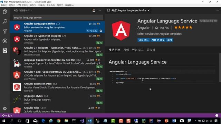Click the 다시 로드 button in extension header
The height and width of the screenshot is (124, 221).
(x=144, y=40)
